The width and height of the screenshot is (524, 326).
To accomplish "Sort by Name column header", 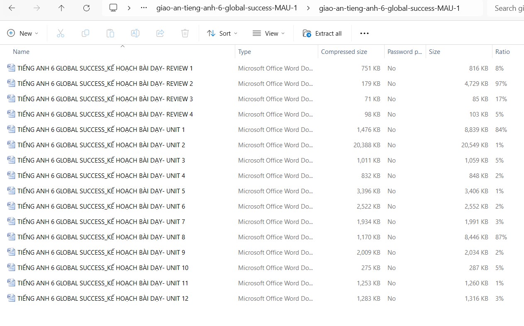I will (21, 52).
